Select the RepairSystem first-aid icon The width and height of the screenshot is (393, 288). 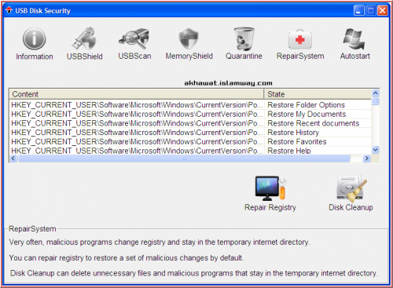coord(300,39)
